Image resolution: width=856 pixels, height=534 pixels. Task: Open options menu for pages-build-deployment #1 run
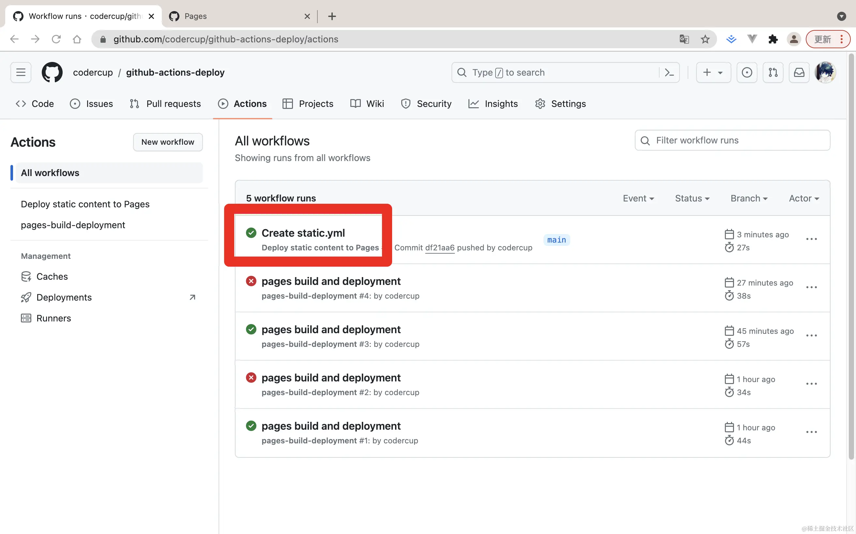click(x=811, y=432)
